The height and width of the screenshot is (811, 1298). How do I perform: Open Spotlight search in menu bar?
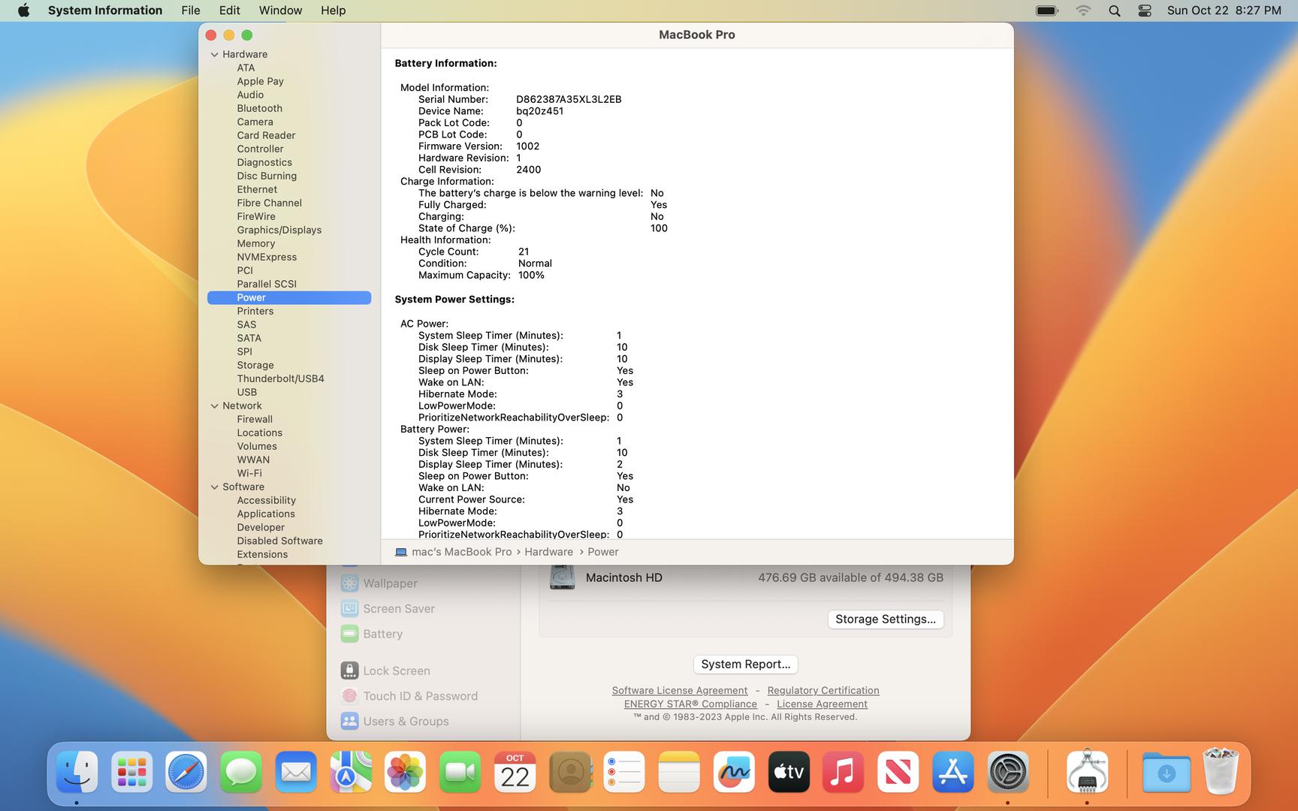point(1115,11)
